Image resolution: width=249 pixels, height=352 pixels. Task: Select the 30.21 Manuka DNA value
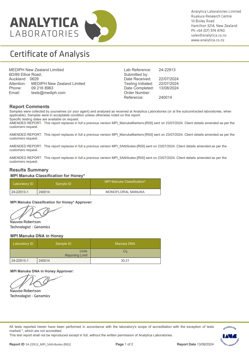coord(125,261)
